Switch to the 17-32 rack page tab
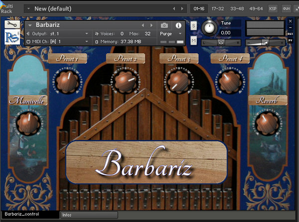Viewport: 299px width, 222px height. [x=218, y=8]
